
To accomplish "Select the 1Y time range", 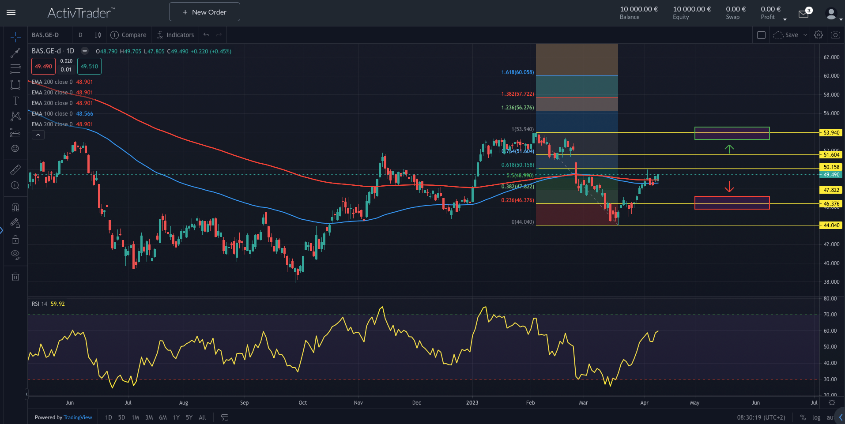I will [x=176, y=417].
